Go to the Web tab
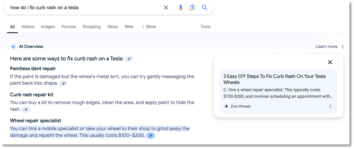The height and width of the screenshot is (149, 354). [129, 27]
